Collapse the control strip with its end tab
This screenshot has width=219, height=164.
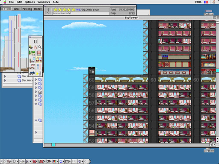(x=89, y=161)
